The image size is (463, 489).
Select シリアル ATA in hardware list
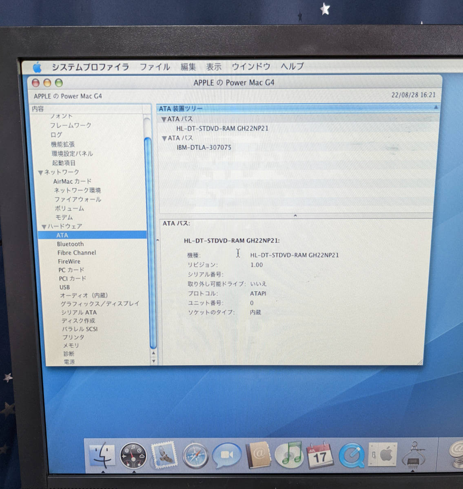(79, 313)
